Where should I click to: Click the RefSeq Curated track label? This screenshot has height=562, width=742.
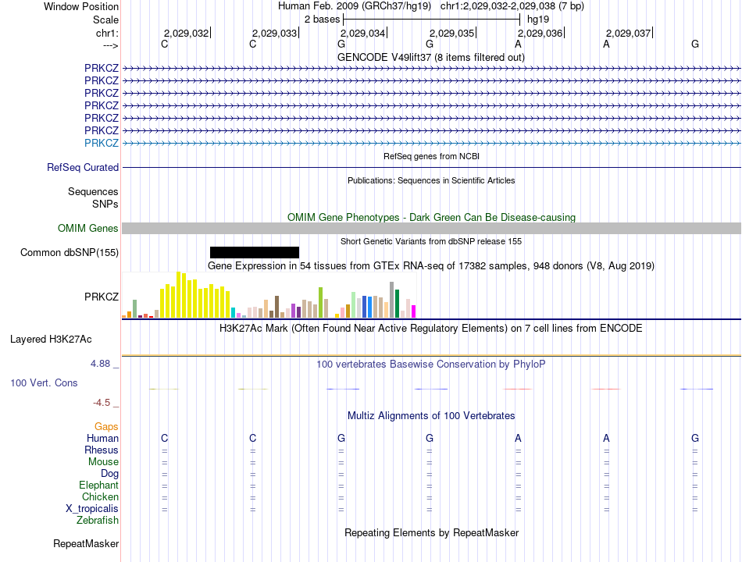click(x=83, y=168)
